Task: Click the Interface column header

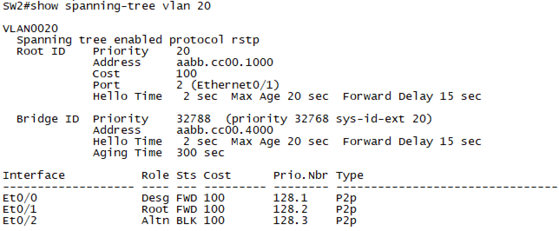Action: (x=34, y=175)
